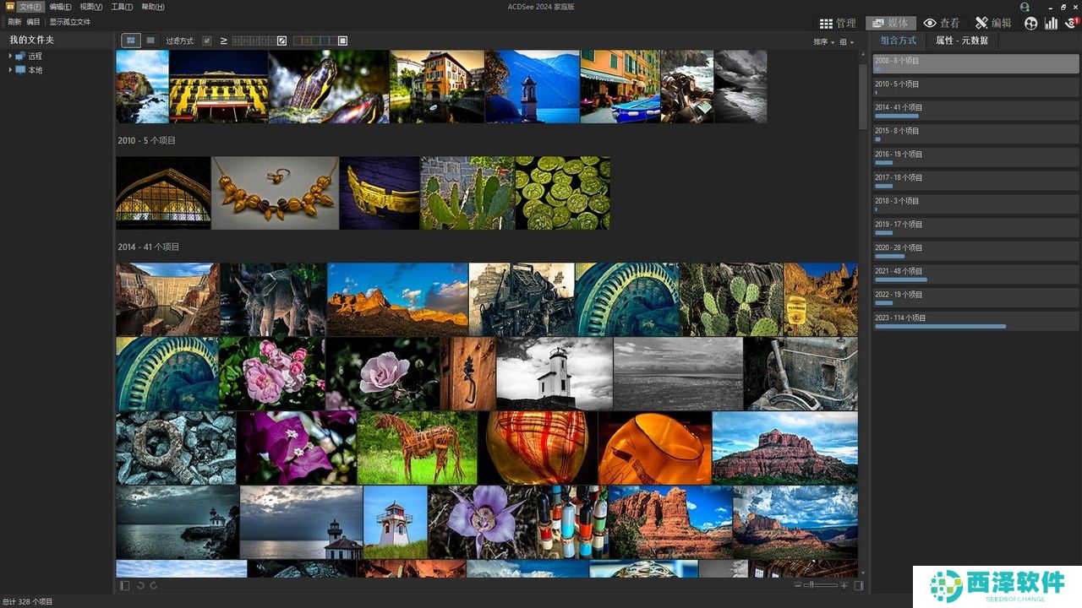Open 编辑 (Edit) mode
The width and height of the screenshot is (1082, 608).
pyautogui.click(x=992, y=23)
